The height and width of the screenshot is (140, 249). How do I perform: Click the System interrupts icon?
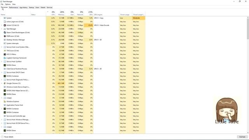(x=5, y=43)
